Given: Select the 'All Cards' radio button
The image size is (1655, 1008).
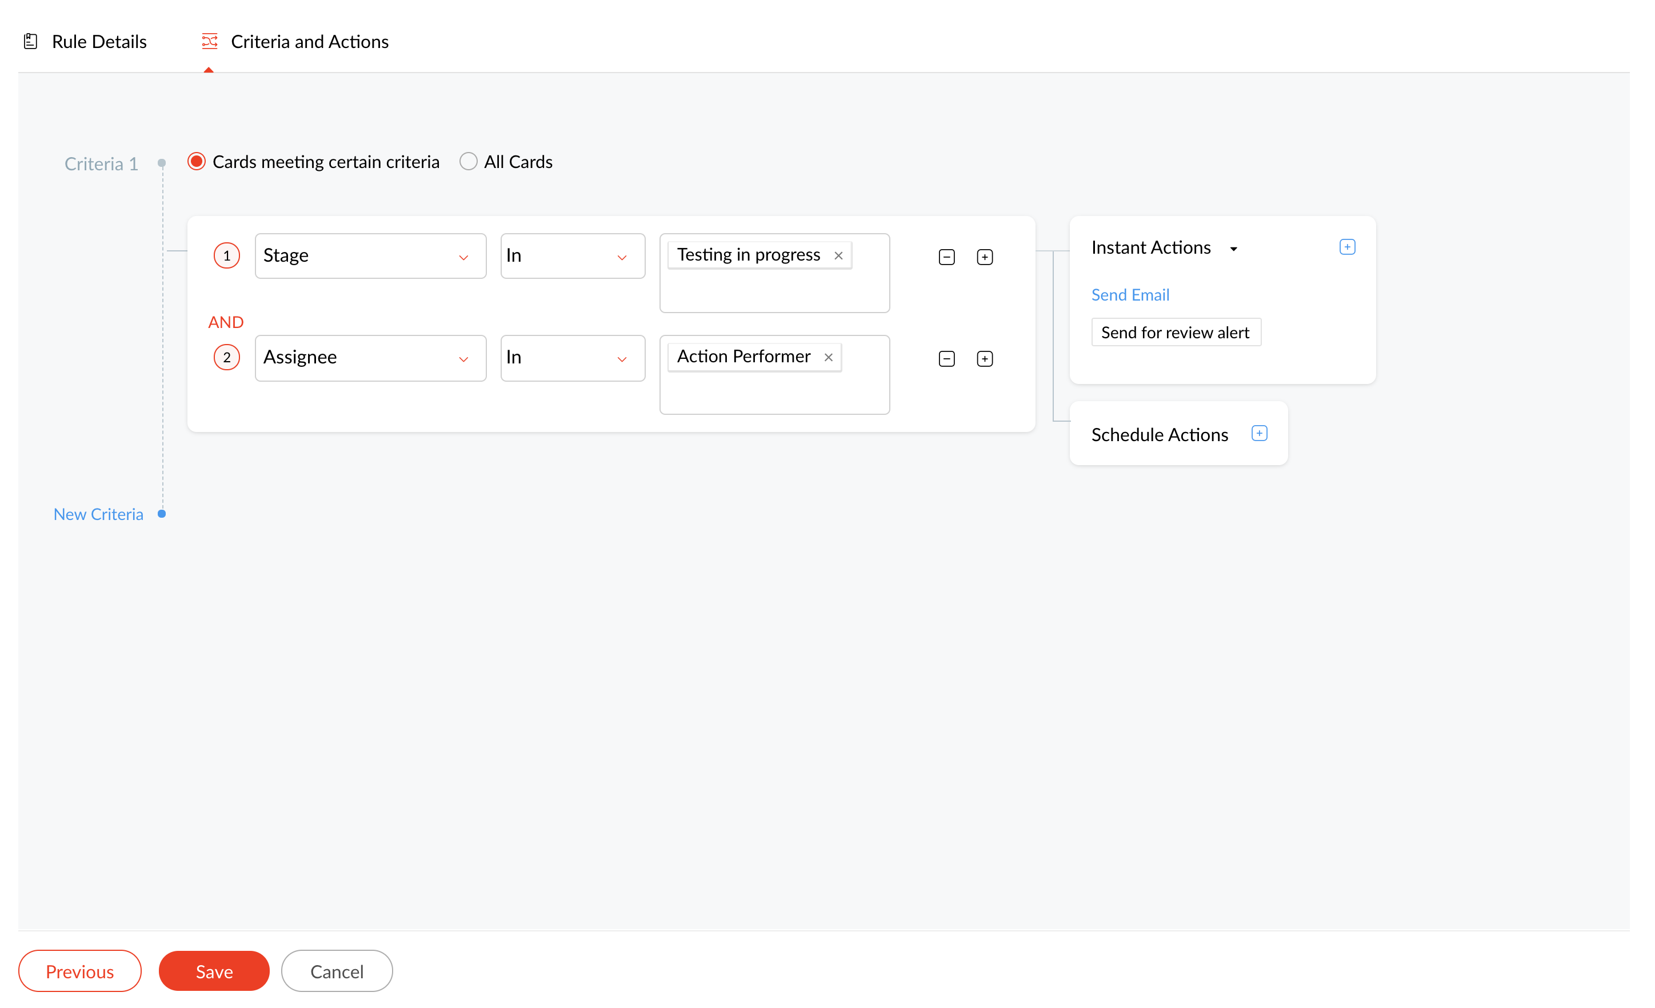Looking at the screenshot, I should [468, 162].
